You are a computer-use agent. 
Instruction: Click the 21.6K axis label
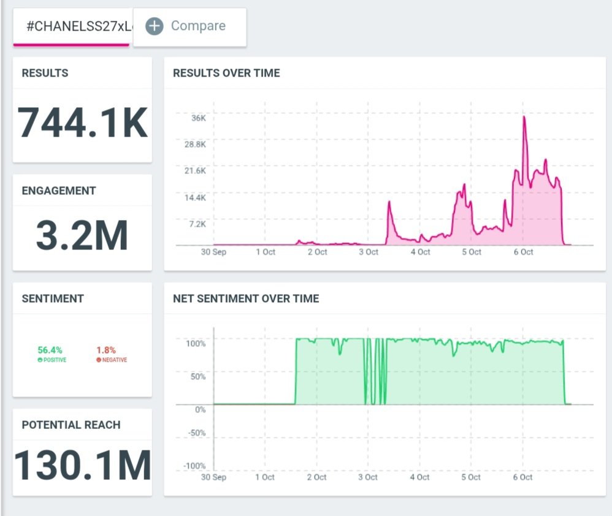coord(195,170)
